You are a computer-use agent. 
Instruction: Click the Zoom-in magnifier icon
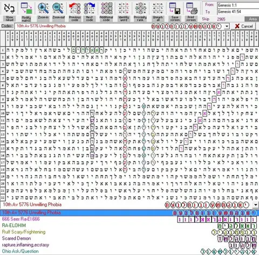(x=43, y=8)
